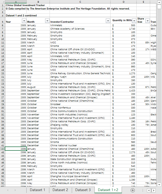Click the 67% share size cell

(x=143, y=87)
